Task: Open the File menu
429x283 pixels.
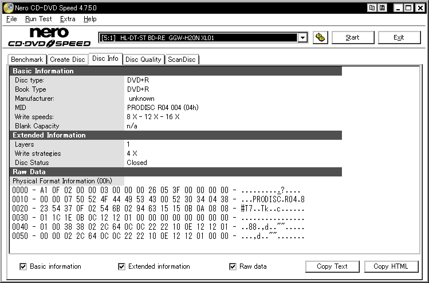Action: (x=11, y=19)
